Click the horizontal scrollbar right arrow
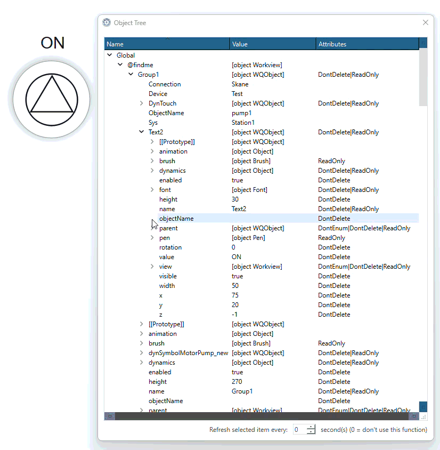The width and height of the screenshot is (440, 450). point(414,416)
